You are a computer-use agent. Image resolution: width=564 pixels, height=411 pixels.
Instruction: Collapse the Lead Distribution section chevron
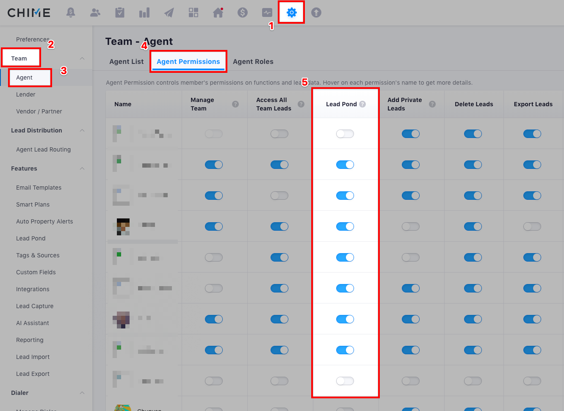tap(82, 130)
